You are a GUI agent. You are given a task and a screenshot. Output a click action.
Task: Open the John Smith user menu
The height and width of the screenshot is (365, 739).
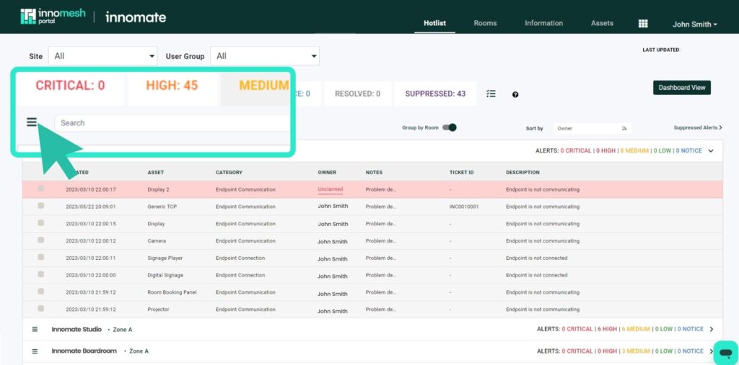pos(695,24)
